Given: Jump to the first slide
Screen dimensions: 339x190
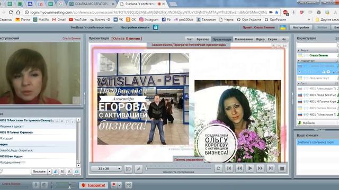Looking at the screenshot, I should pyautogui.click(x=229, y=168).
